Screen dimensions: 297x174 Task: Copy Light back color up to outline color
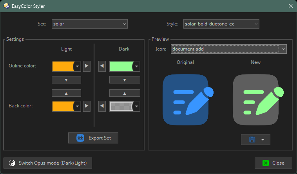point(66,93)
